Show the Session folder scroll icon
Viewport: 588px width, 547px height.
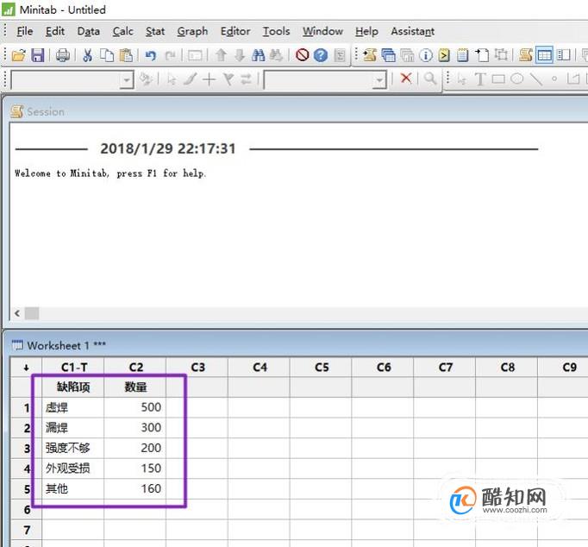pos(370,55)
